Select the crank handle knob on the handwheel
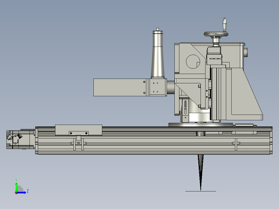279x209 pixels. click(225, 25)
